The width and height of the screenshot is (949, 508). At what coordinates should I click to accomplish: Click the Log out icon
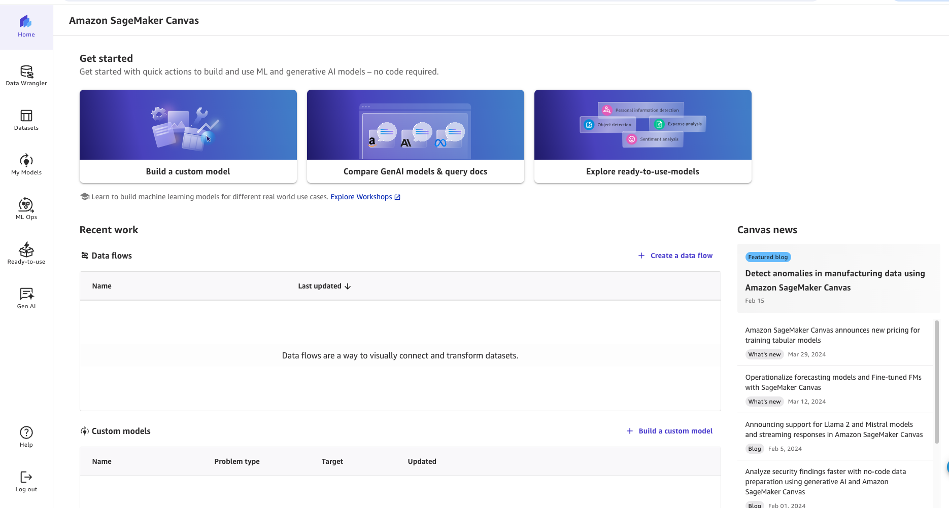coord(26,482)
